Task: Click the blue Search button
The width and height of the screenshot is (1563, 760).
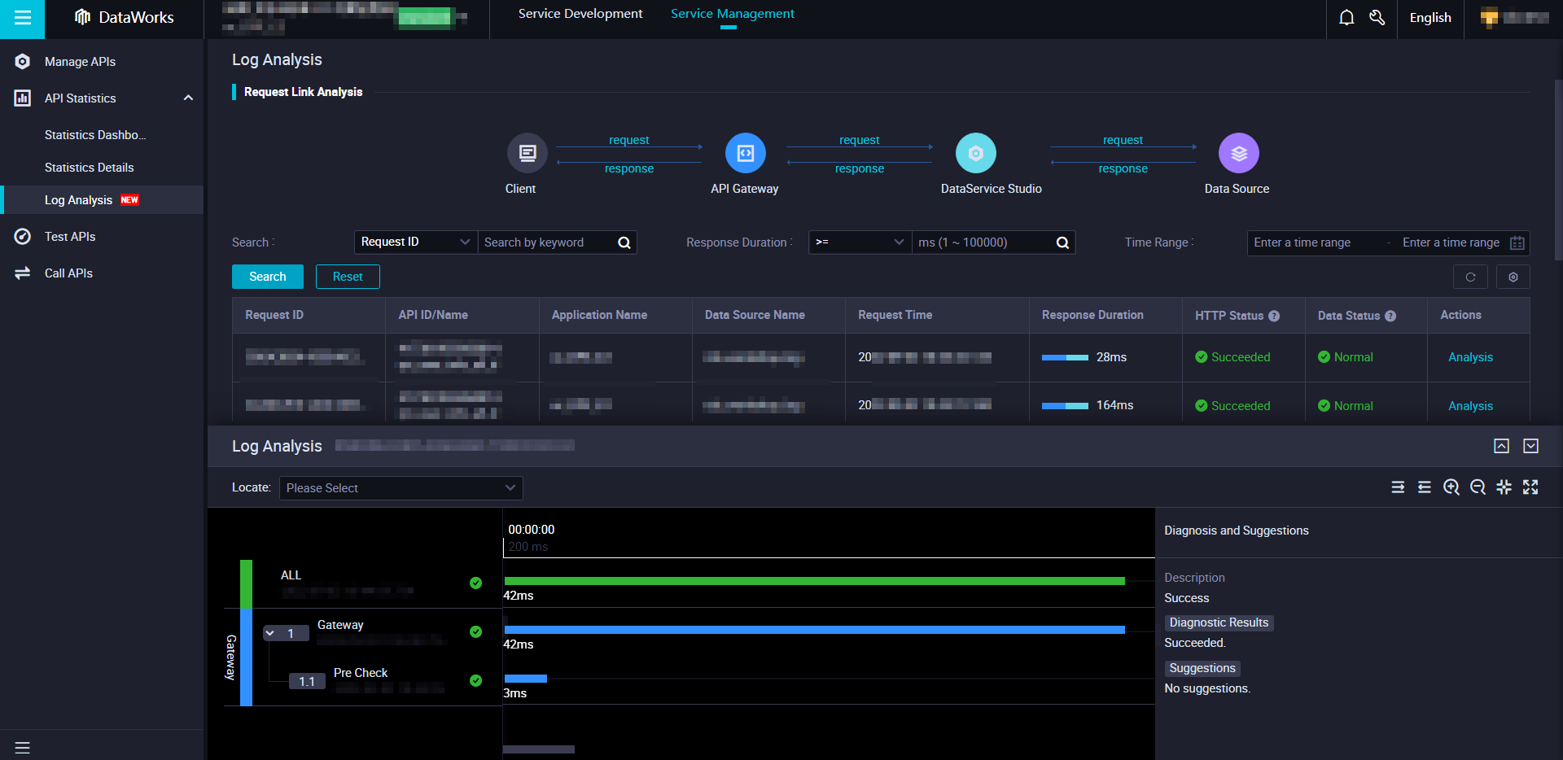Action: [267, 277]
